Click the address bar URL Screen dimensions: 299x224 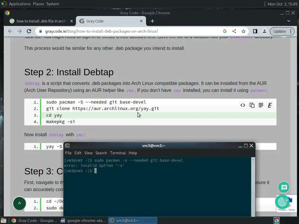point(101,31)
